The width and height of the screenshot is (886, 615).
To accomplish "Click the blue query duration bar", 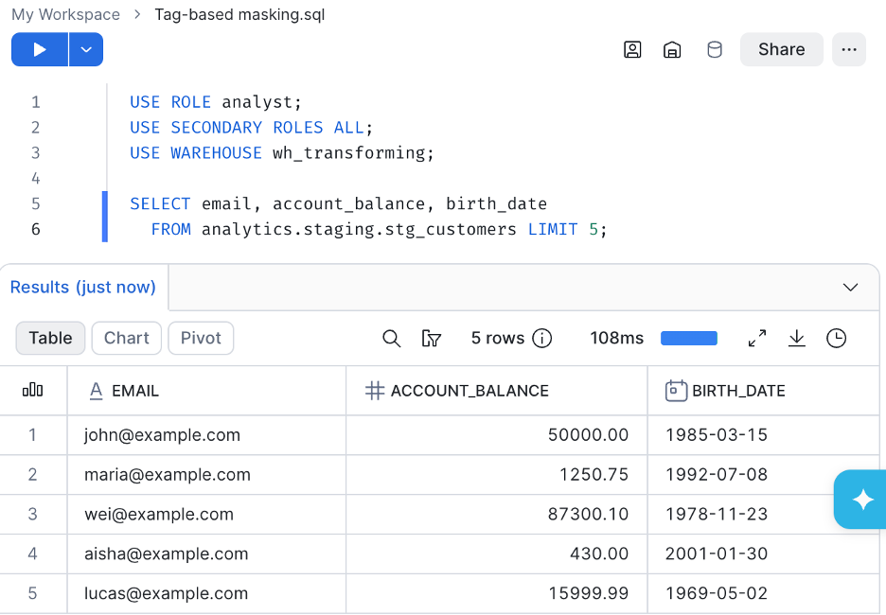I will 689,339.
